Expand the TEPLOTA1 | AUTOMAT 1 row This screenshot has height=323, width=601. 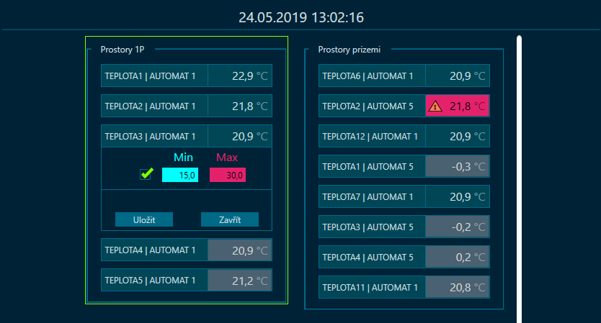[187, 76]
